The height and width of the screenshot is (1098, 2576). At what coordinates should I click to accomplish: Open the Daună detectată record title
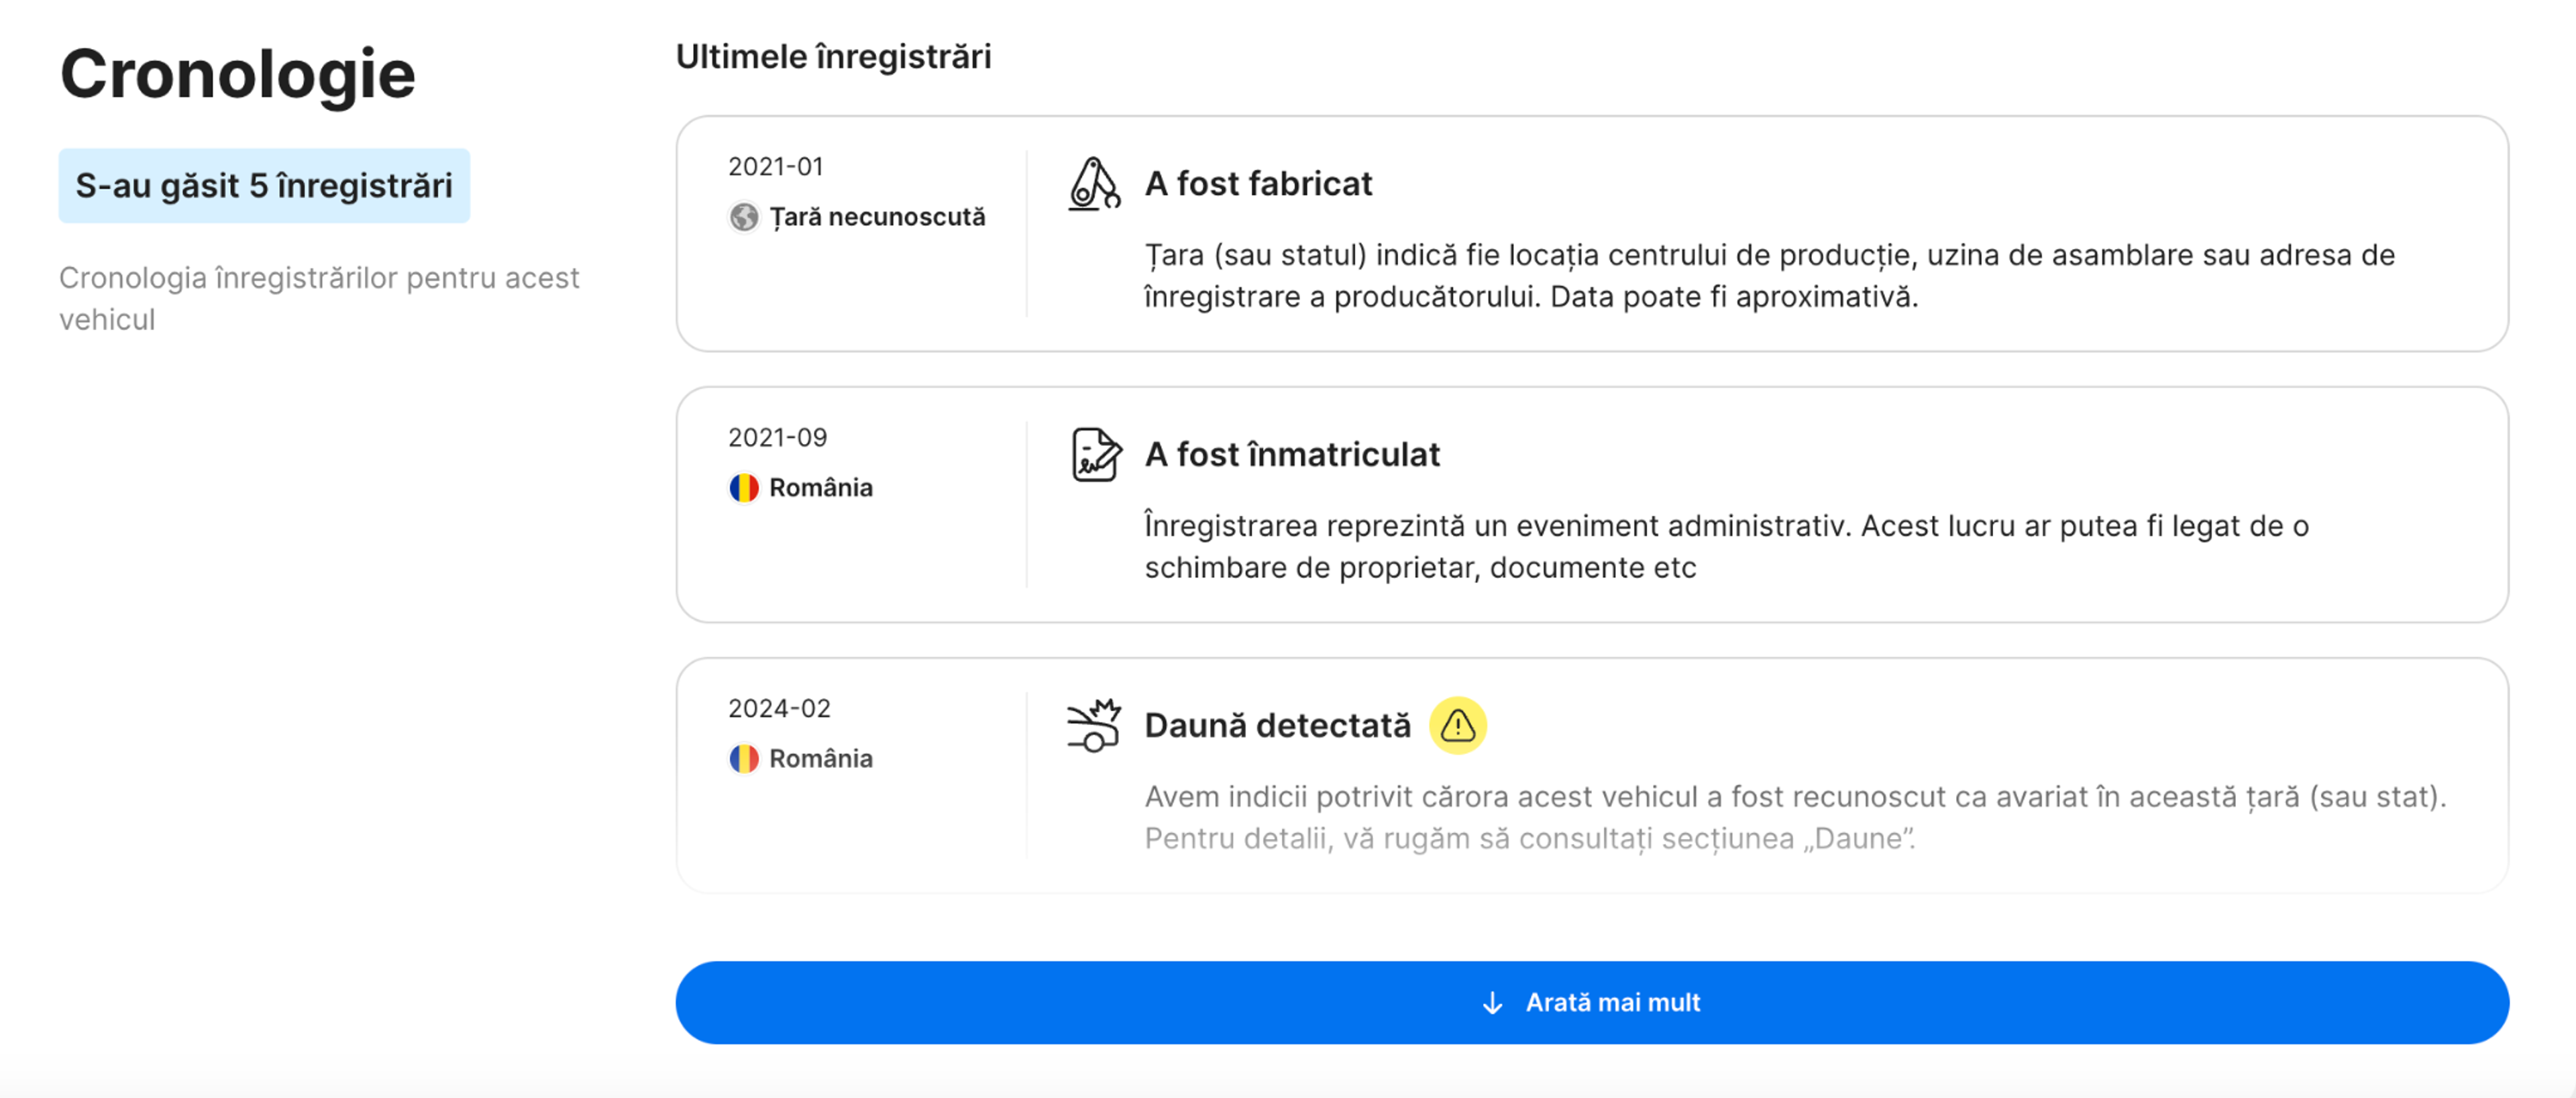tap(1277, 726)
